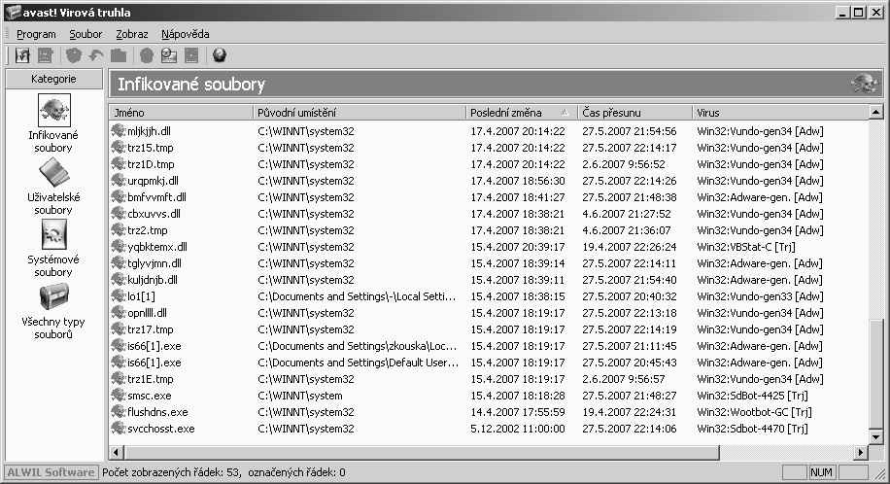Click the Win32:Vundo-gen33 [Adw] virus cell
The width and height of the screenshot is (890, 484).
[x=760, y=296]
